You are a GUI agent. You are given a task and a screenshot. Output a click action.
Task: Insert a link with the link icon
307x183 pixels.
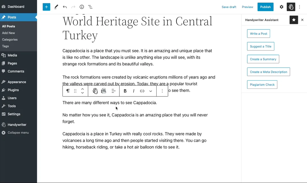pos(142,91)
